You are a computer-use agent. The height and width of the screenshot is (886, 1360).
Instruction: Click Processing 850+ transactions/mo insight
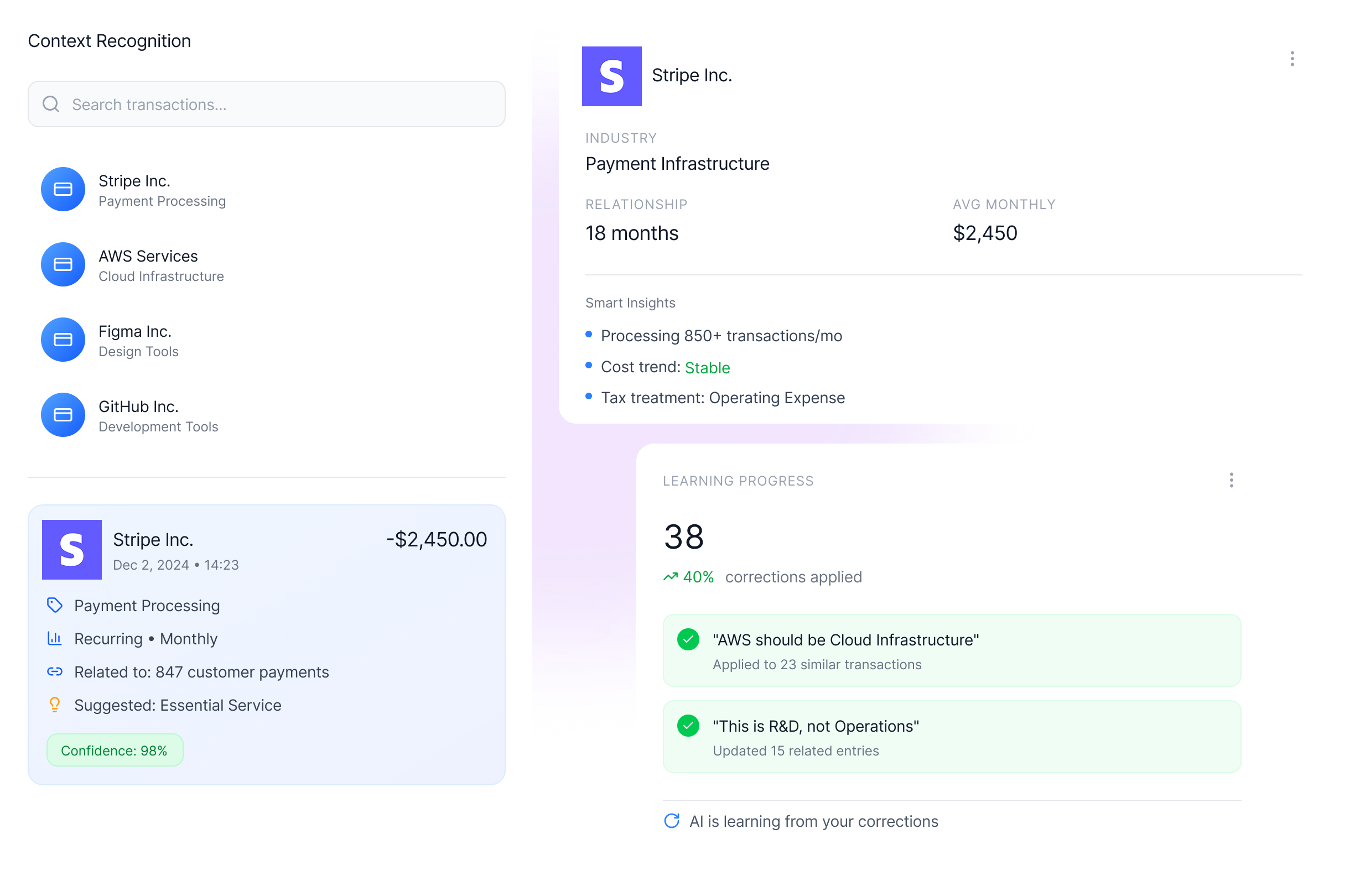[721, 336]
